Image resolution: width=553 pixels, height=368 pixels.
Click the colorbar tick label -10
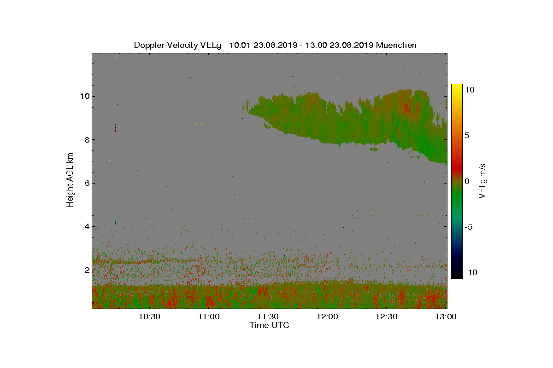click(470, 272)
